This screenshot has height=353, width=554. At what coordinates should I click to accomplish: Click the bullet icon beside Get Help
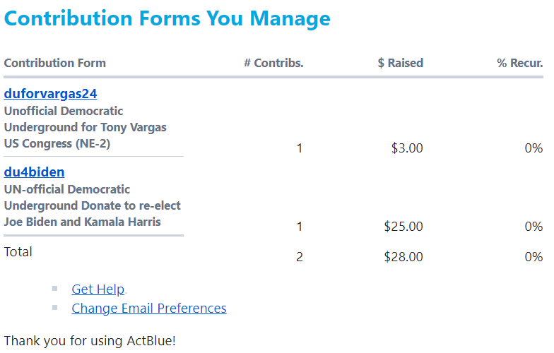click(55, 288)
